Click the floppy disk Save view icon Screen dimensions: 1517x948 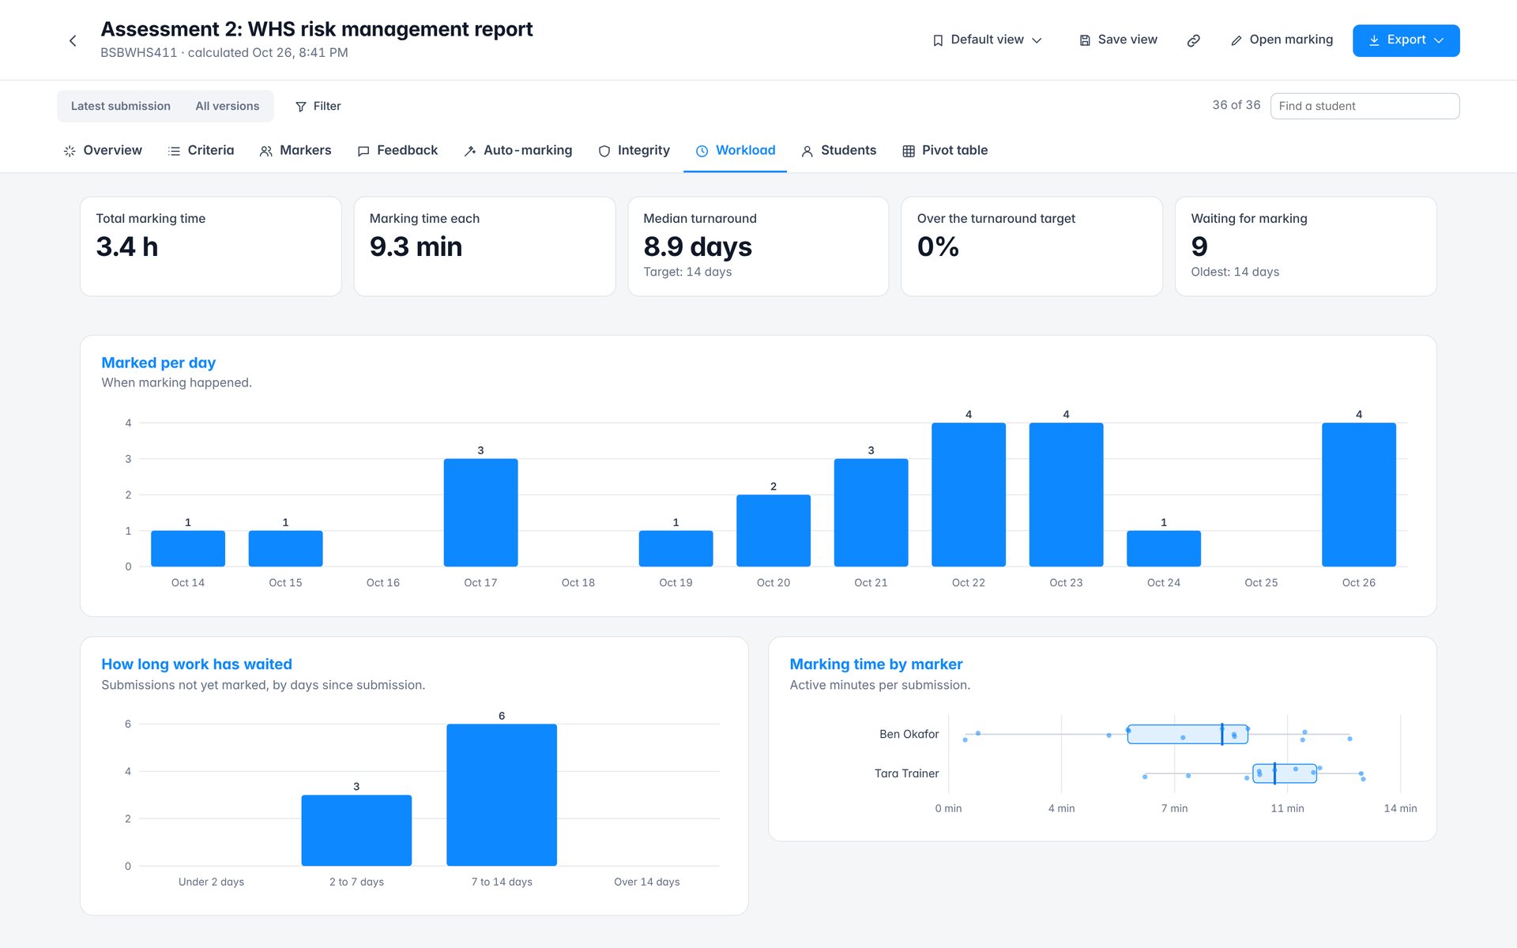[x=1085, y=40]
